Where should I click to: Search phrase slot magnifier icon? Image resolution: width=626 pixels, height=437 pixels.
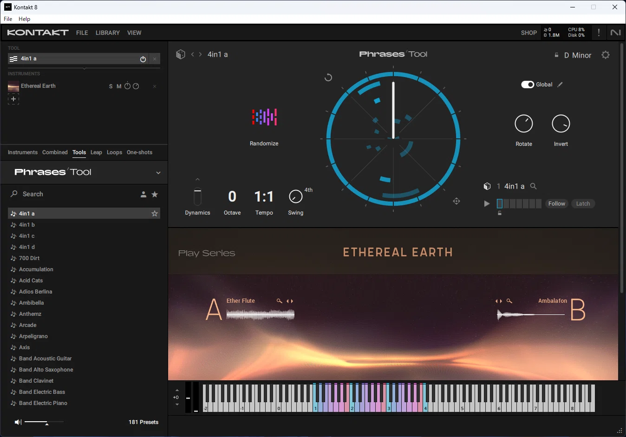534,186
